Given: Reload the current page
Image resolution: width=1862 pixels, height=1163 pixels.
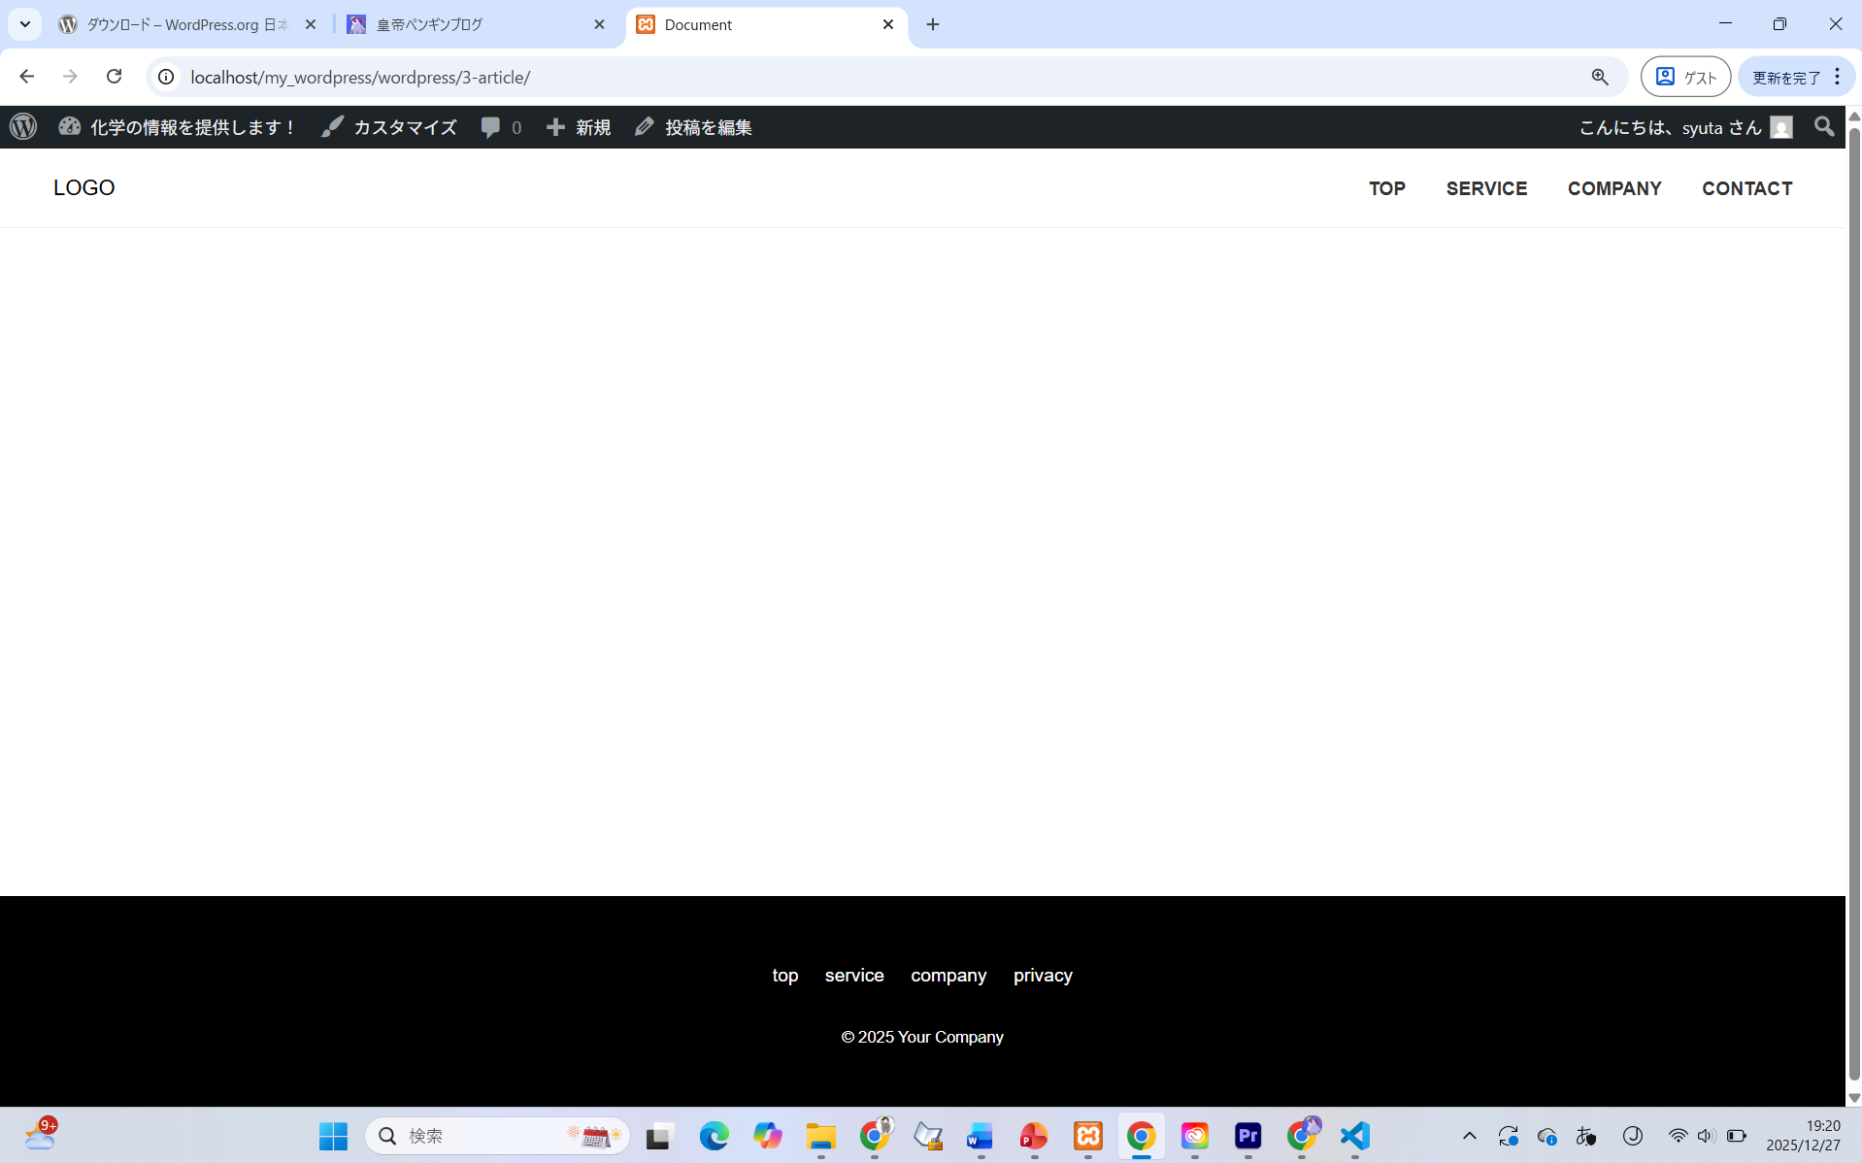Looking at the screenshot, I should pyautogui.click(x=114, y=77).
